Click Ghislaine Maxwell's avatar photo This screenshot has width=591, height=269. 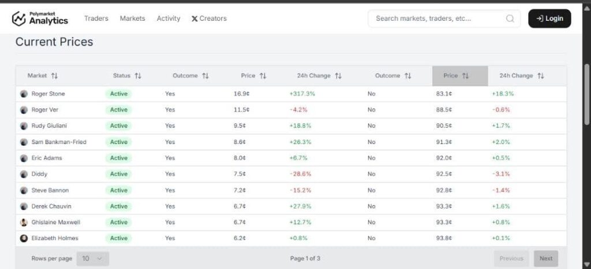point(24,222)
